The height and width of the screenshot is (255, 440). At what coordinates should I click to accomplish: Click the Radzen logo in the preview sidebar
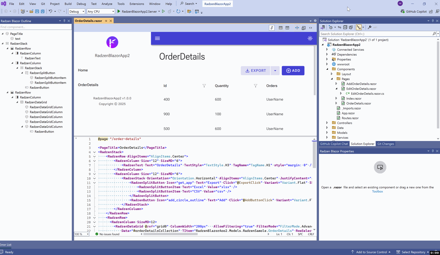click(x=112, y=42)
